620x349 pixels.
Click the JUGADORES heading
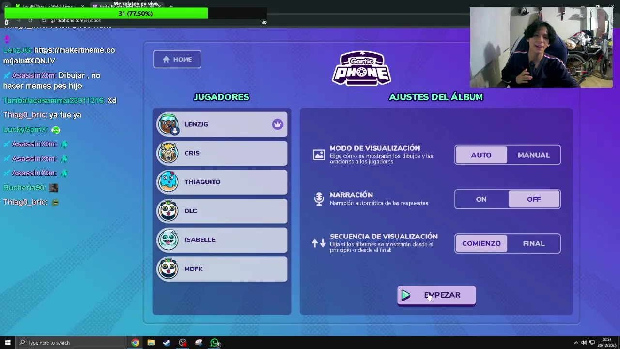pos(221,97)
